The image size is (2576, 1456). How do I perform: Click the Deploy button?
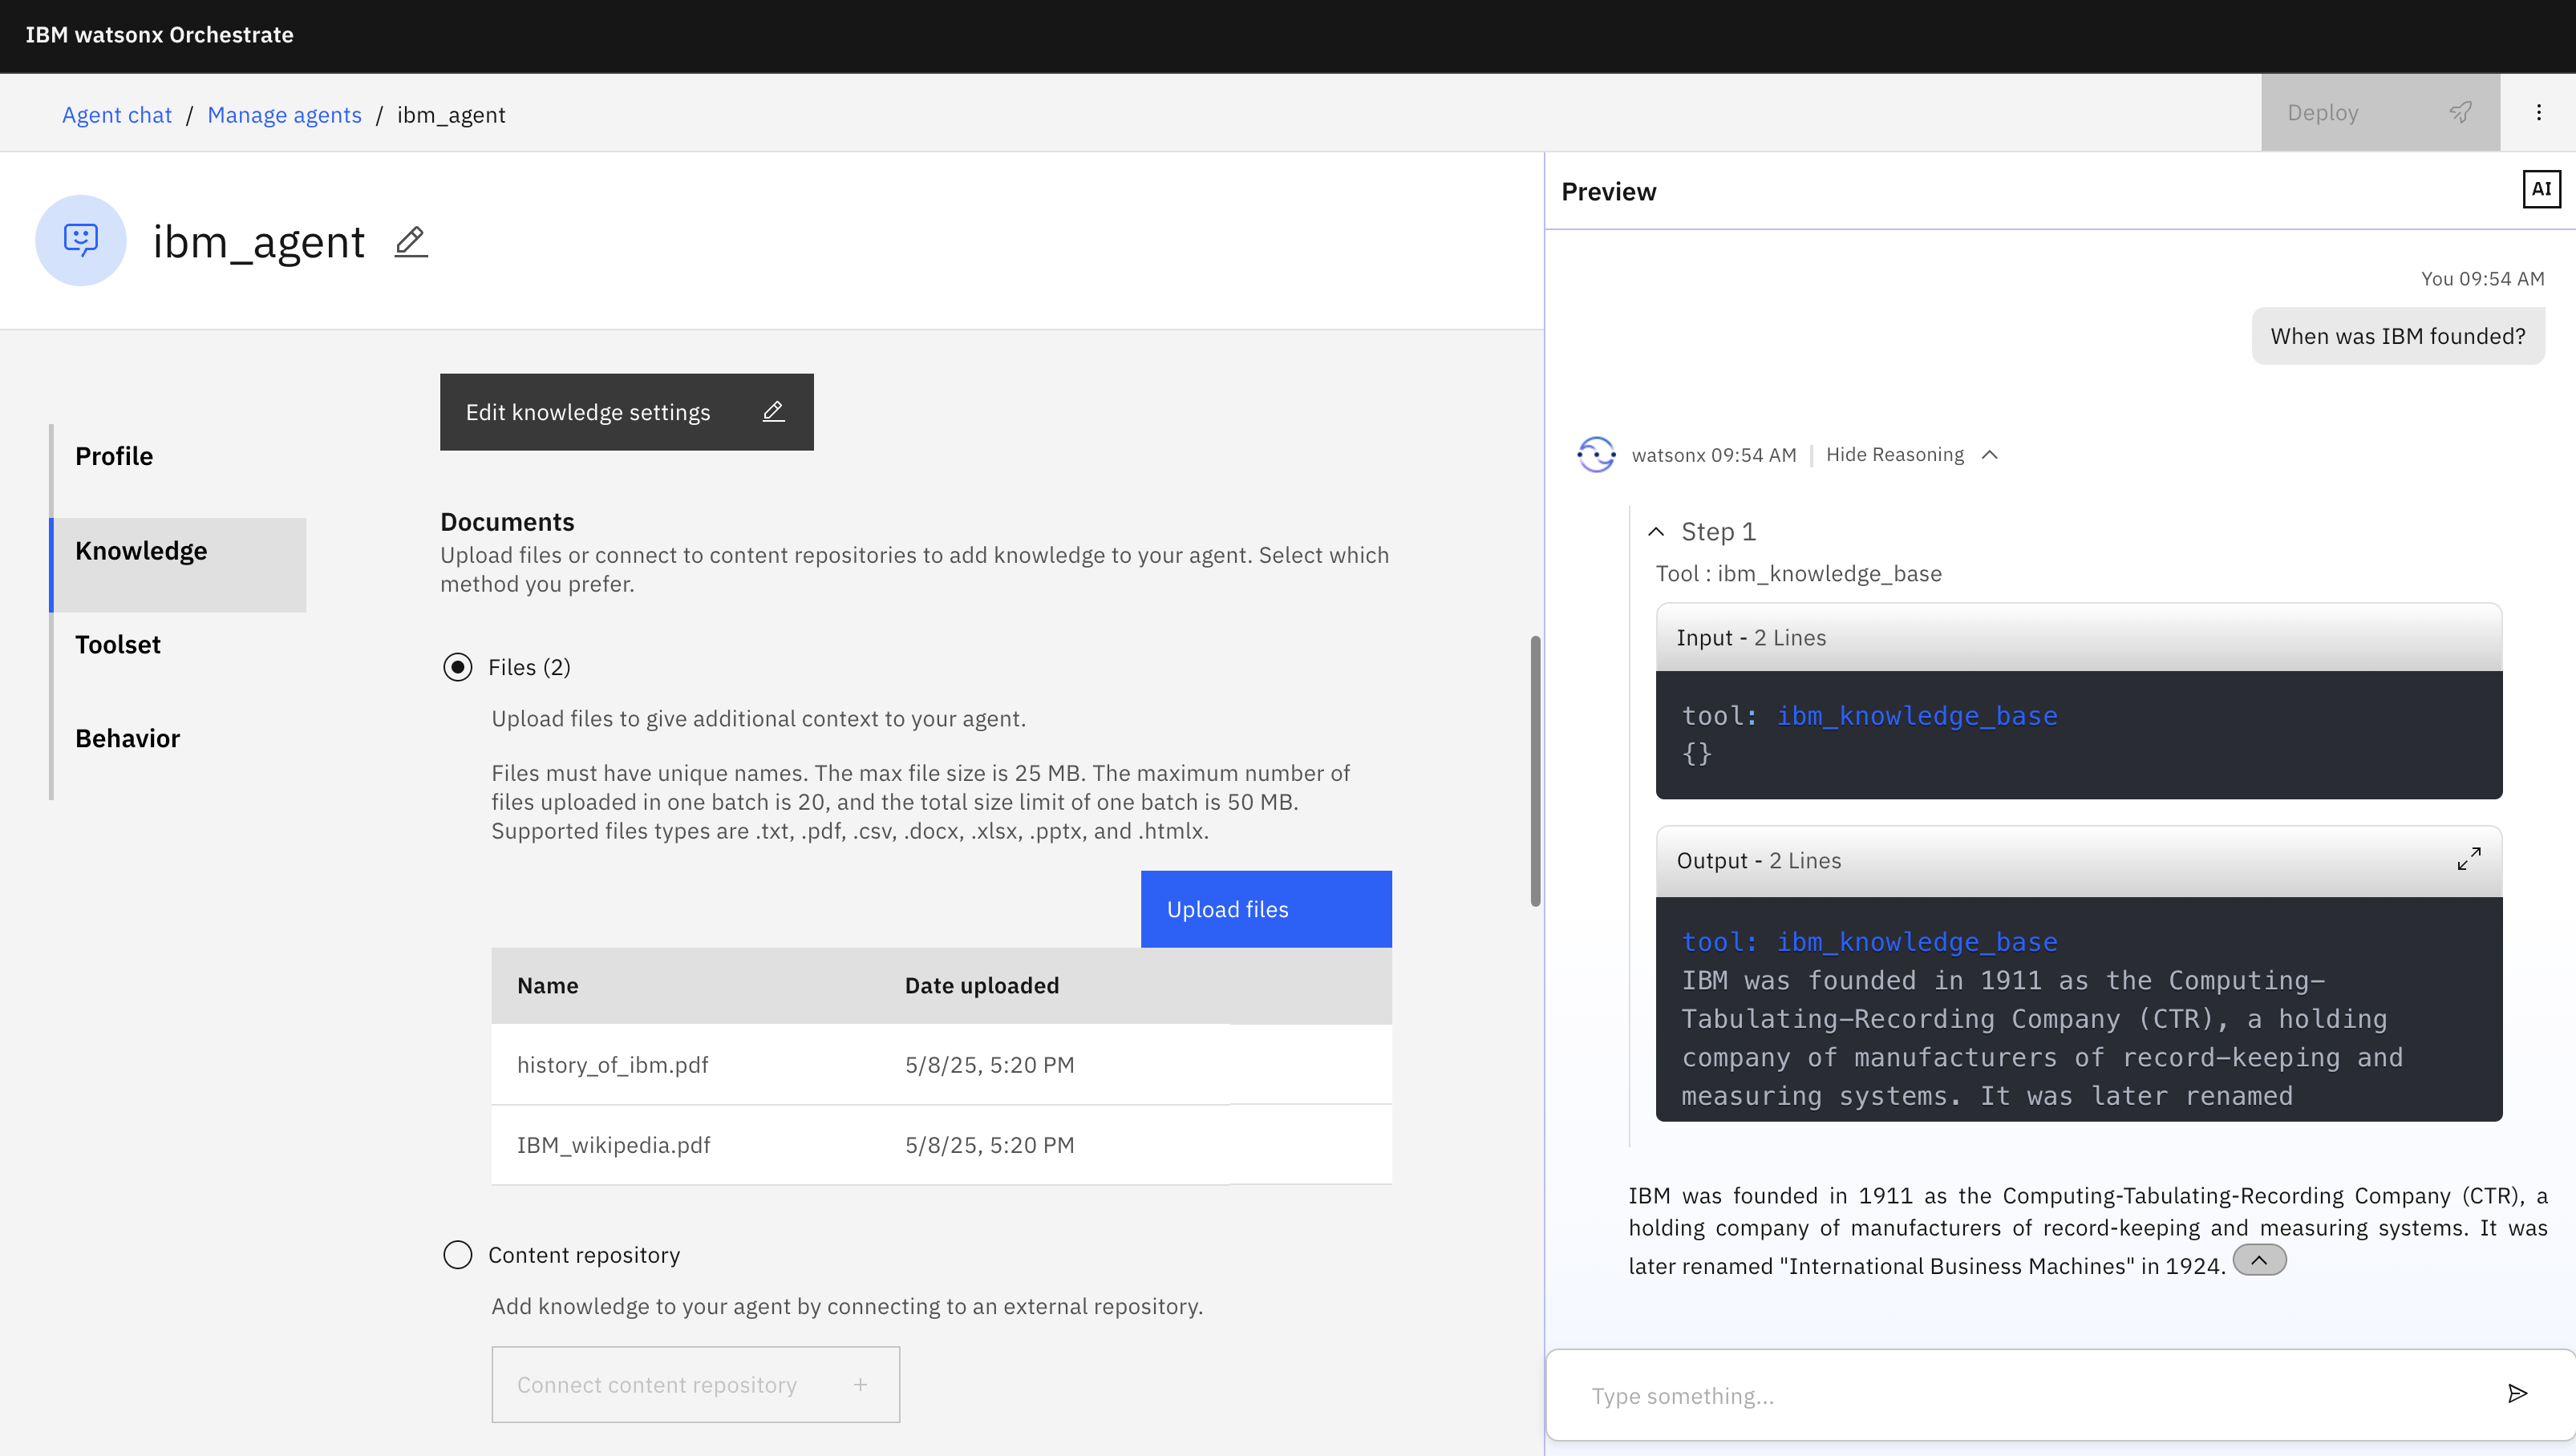[x=2380, y=113]
